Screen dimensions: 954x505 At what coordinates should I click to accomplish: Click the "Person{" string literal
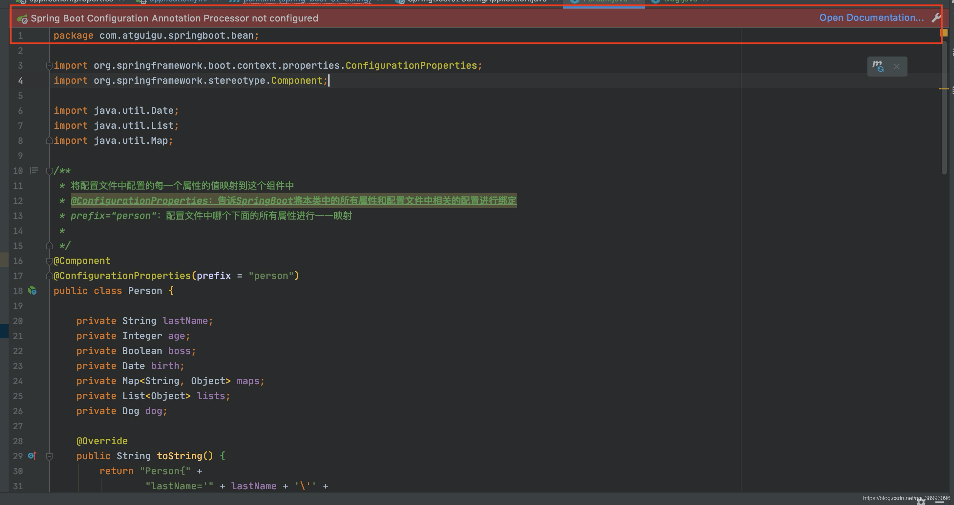[x=165, y=471]
